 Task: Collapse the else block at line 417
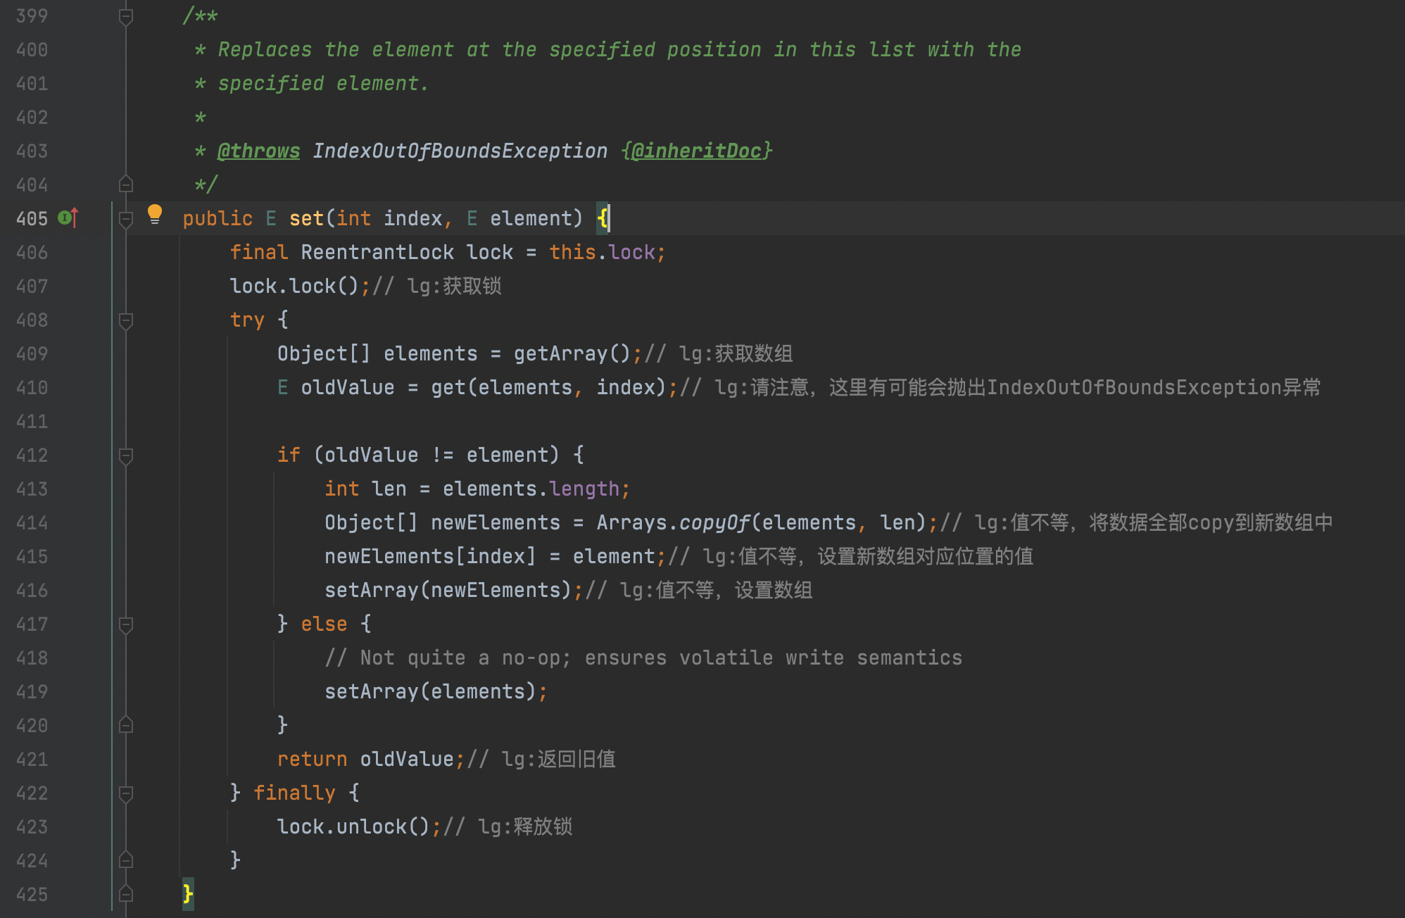click(x=125, y=624)
